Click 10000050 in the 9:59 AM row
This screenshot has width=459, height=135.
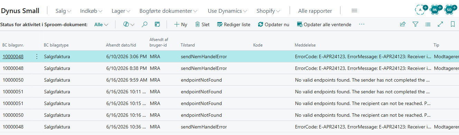pyautogui.click(x=13, y=80)
